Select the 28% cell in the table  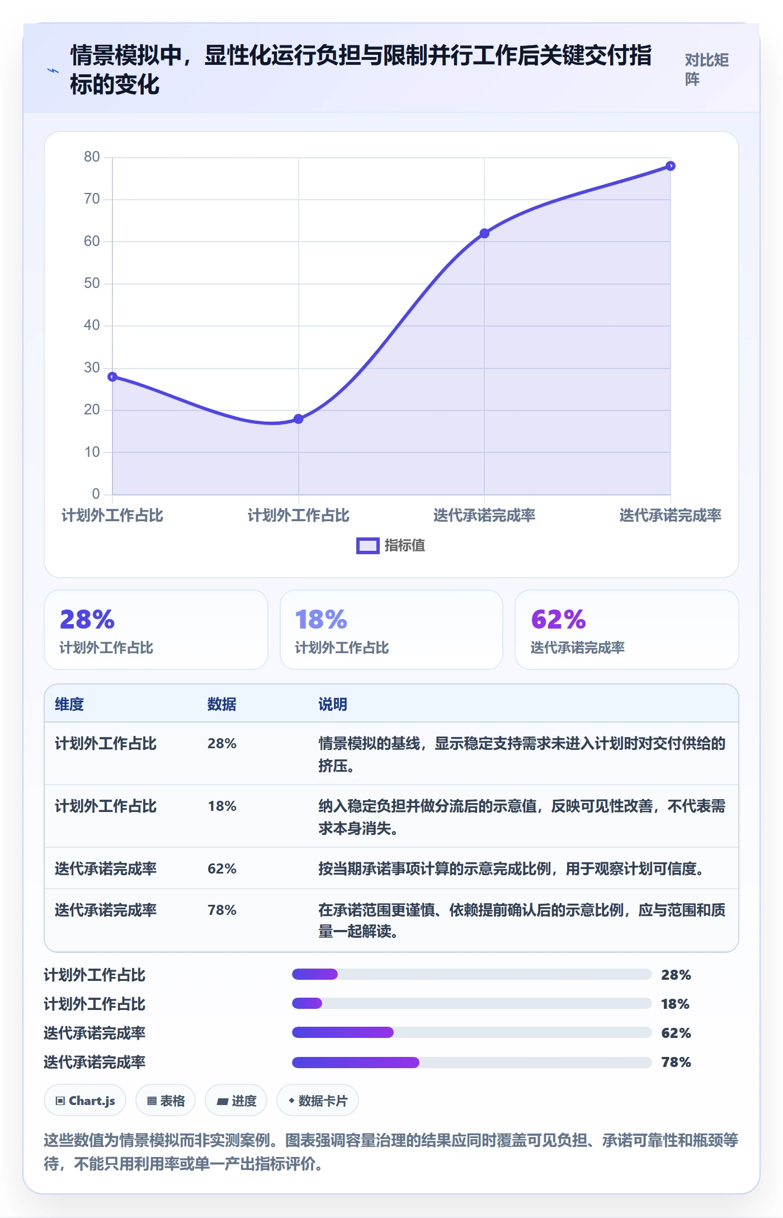222,744
